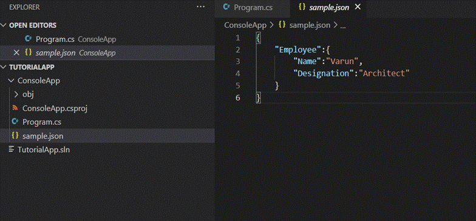Click the closing brace on line 5
This screenshot has width=476, height=221.
click(277, 86)
